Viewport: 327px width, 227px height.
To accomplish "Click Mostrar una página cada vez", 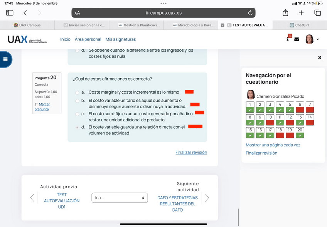I will [273, 145].
